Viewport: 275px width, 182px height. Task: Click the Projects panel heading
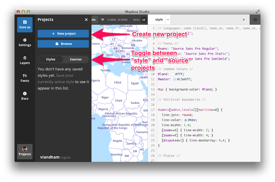pyautogui.click(x=45, y=19)
